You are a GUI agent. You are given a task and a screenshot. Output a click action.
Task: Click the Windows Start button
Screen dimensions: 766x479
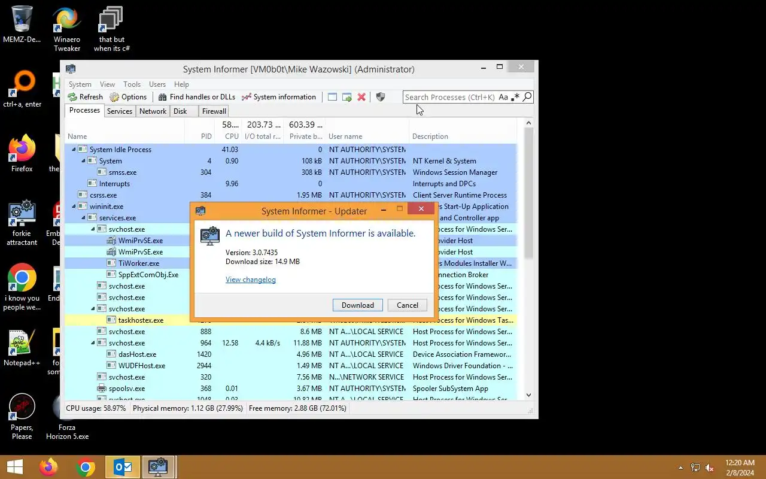(x=14, y=466)
